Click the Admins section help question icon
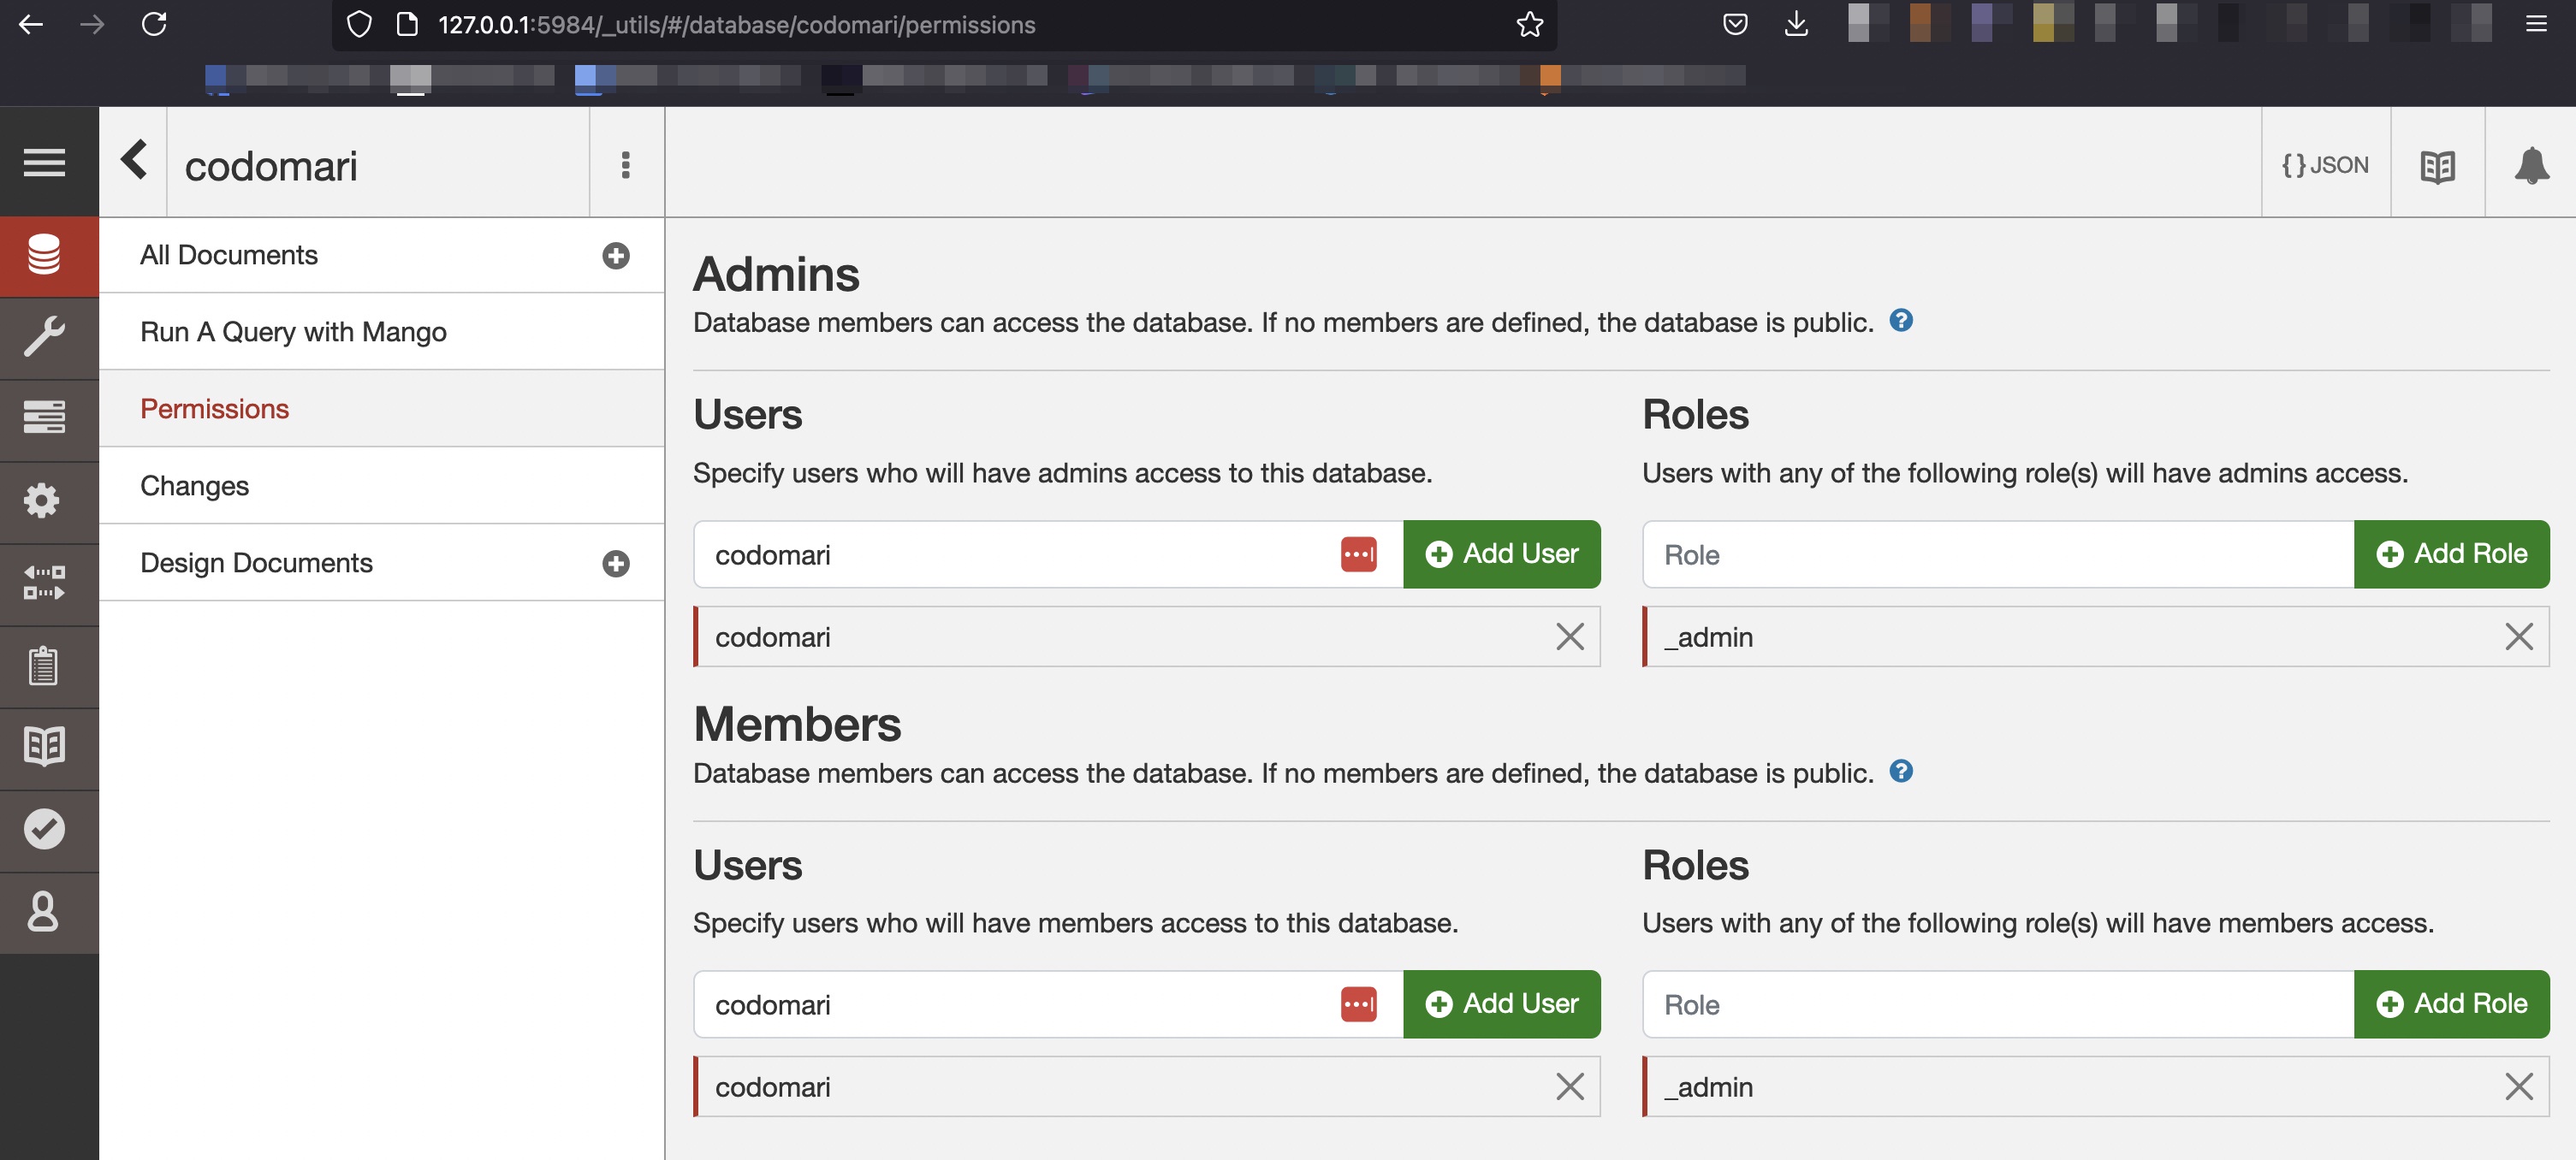The height and width of the screenshot is (1160, 2576). [x=1901, y=320]
